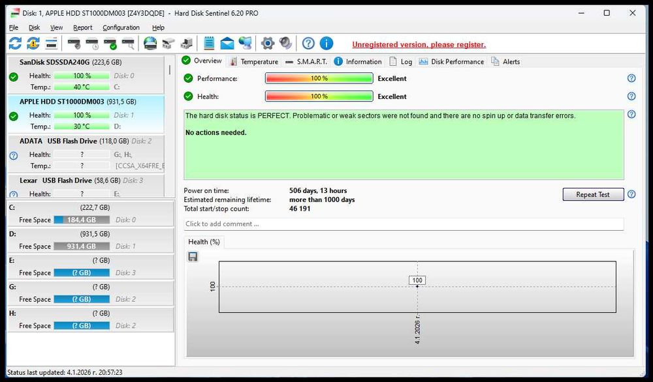Screen dimensions: 653x382
Task: Open the Report menu
Action: (x=82, y=27)
